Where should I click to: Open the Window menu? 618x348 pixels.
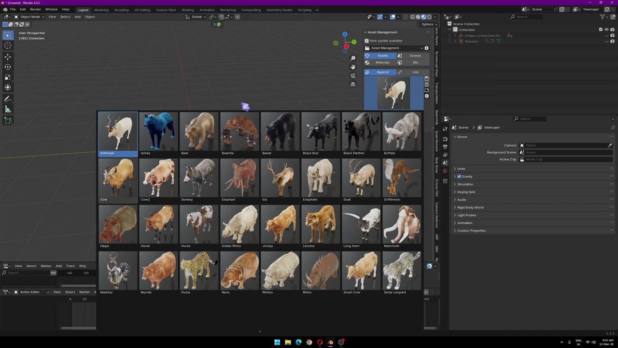tap(51, 9)
